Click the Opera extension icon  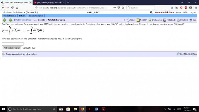181,8
